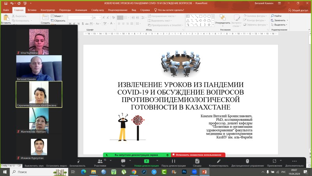The image size is (312, 176).
Task: Launch Photoshop from the taskbar
Action: pyautogui.click(x=184, y=172)
